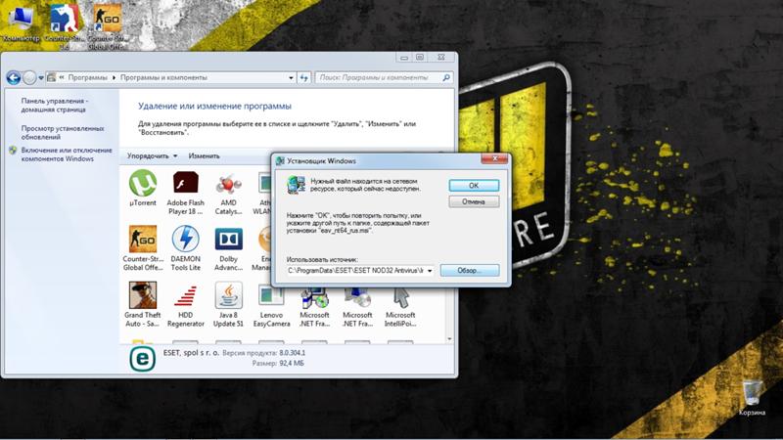Open Computer desktop icon
Screen dimensions: 783x440
click(x=21, y=18)
